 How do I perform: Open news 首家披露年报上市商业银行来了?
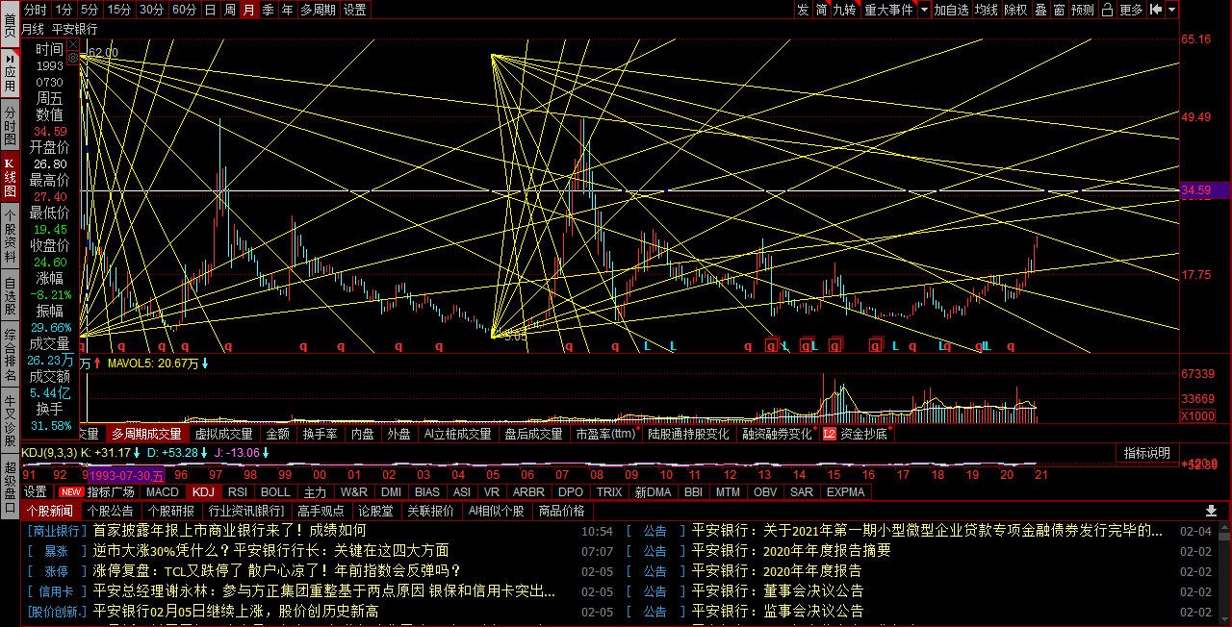[x=230, y=530]
